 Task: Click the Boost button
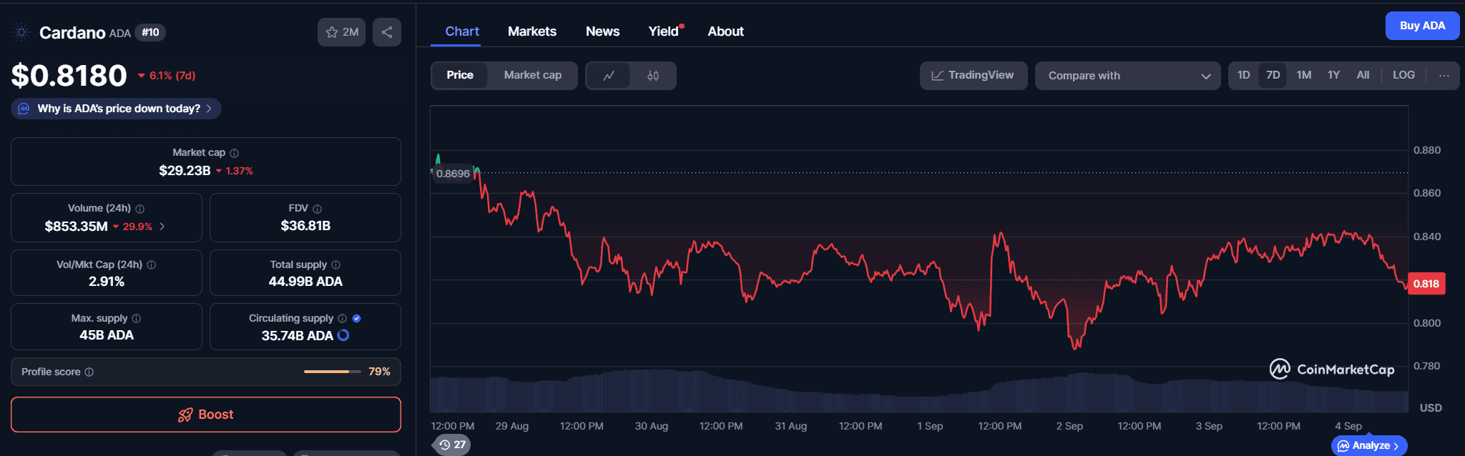206,415
